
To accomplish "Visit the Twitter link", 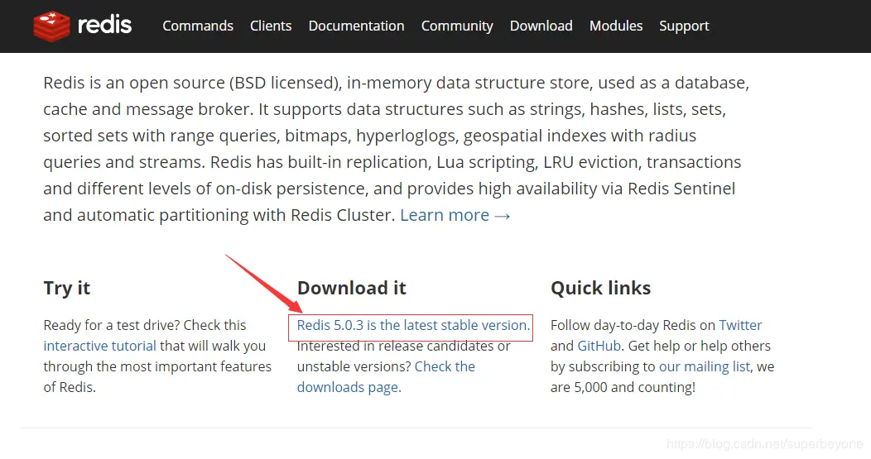I will (740, 325).
